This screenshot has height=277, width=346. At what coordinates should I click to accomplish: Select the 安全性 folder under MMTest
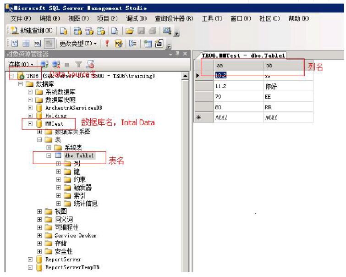coord(64,251)
